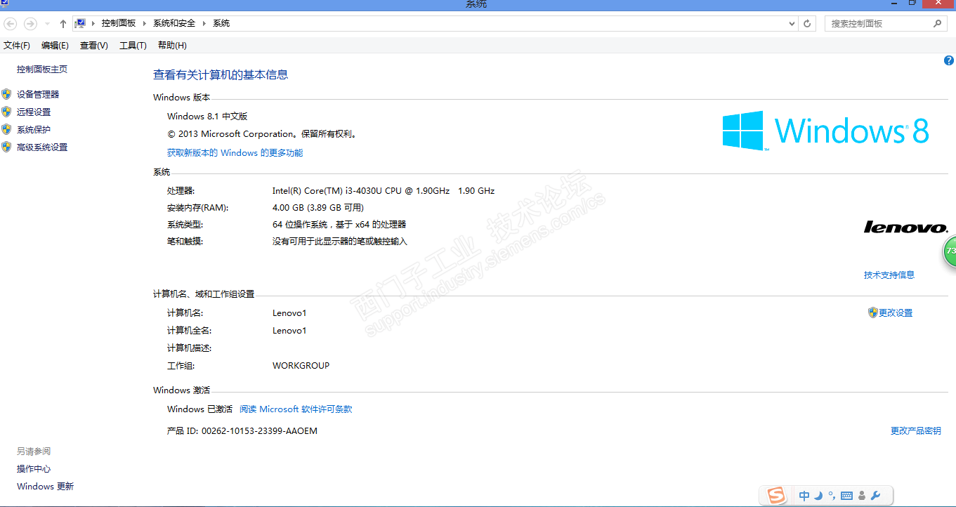Click the WORKGROUP workgroup value
This screenshot has height=507, width=956.
301,365
